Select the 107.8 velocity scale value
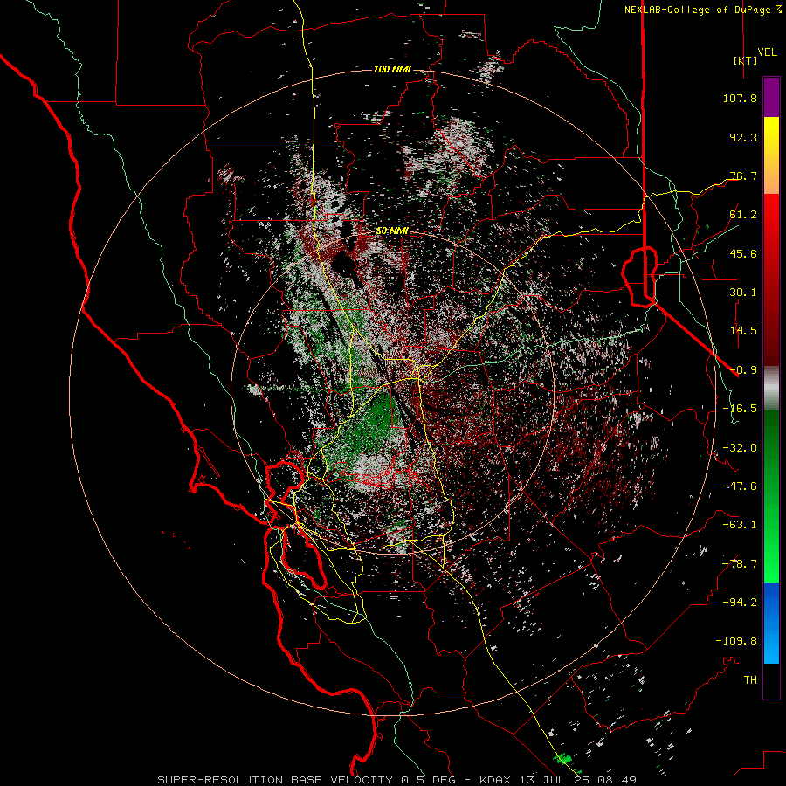Image resolution: width=786 pixels, height=786 pixels. tap(740, 98)
